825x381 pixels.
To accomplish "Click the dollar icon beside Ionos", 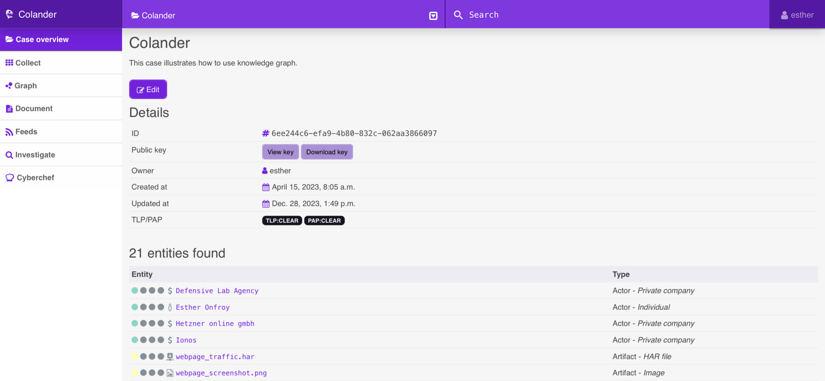I will click(x=170, y=340).
